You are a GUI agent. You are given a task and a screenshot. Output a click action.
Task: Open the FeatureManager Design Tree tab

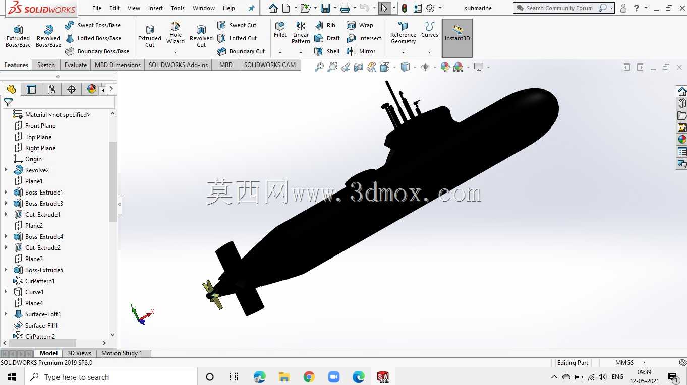tap(11, 89)
